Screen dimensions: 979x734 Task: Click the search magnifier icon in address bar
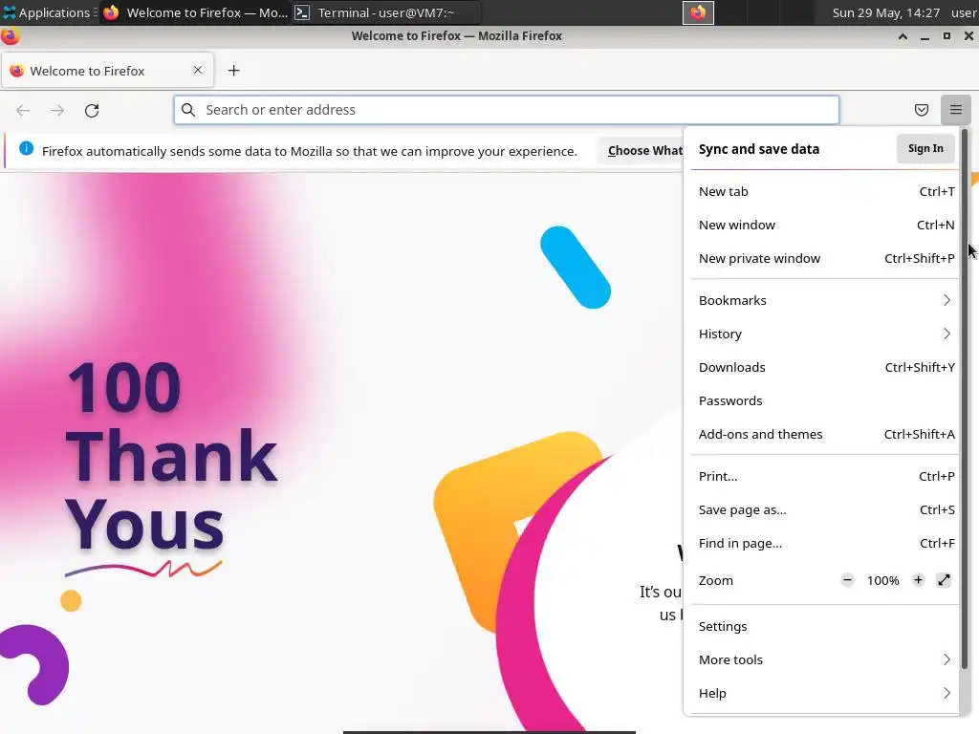(188, 110)
